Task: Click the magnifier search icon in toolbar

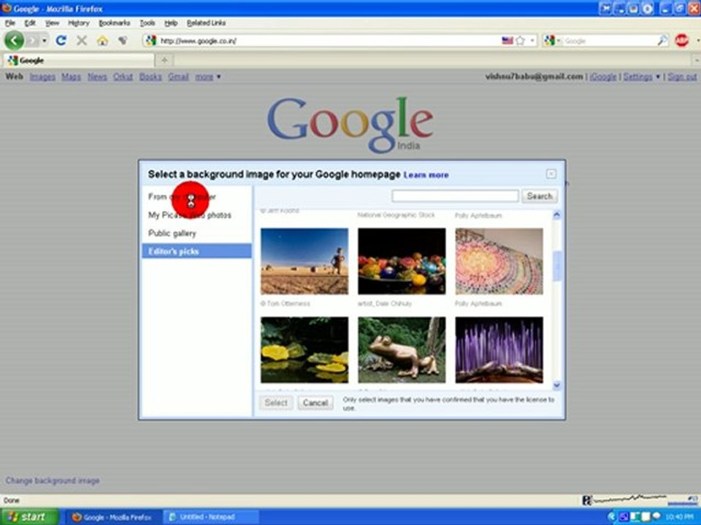Action: (x=662, y=41)
